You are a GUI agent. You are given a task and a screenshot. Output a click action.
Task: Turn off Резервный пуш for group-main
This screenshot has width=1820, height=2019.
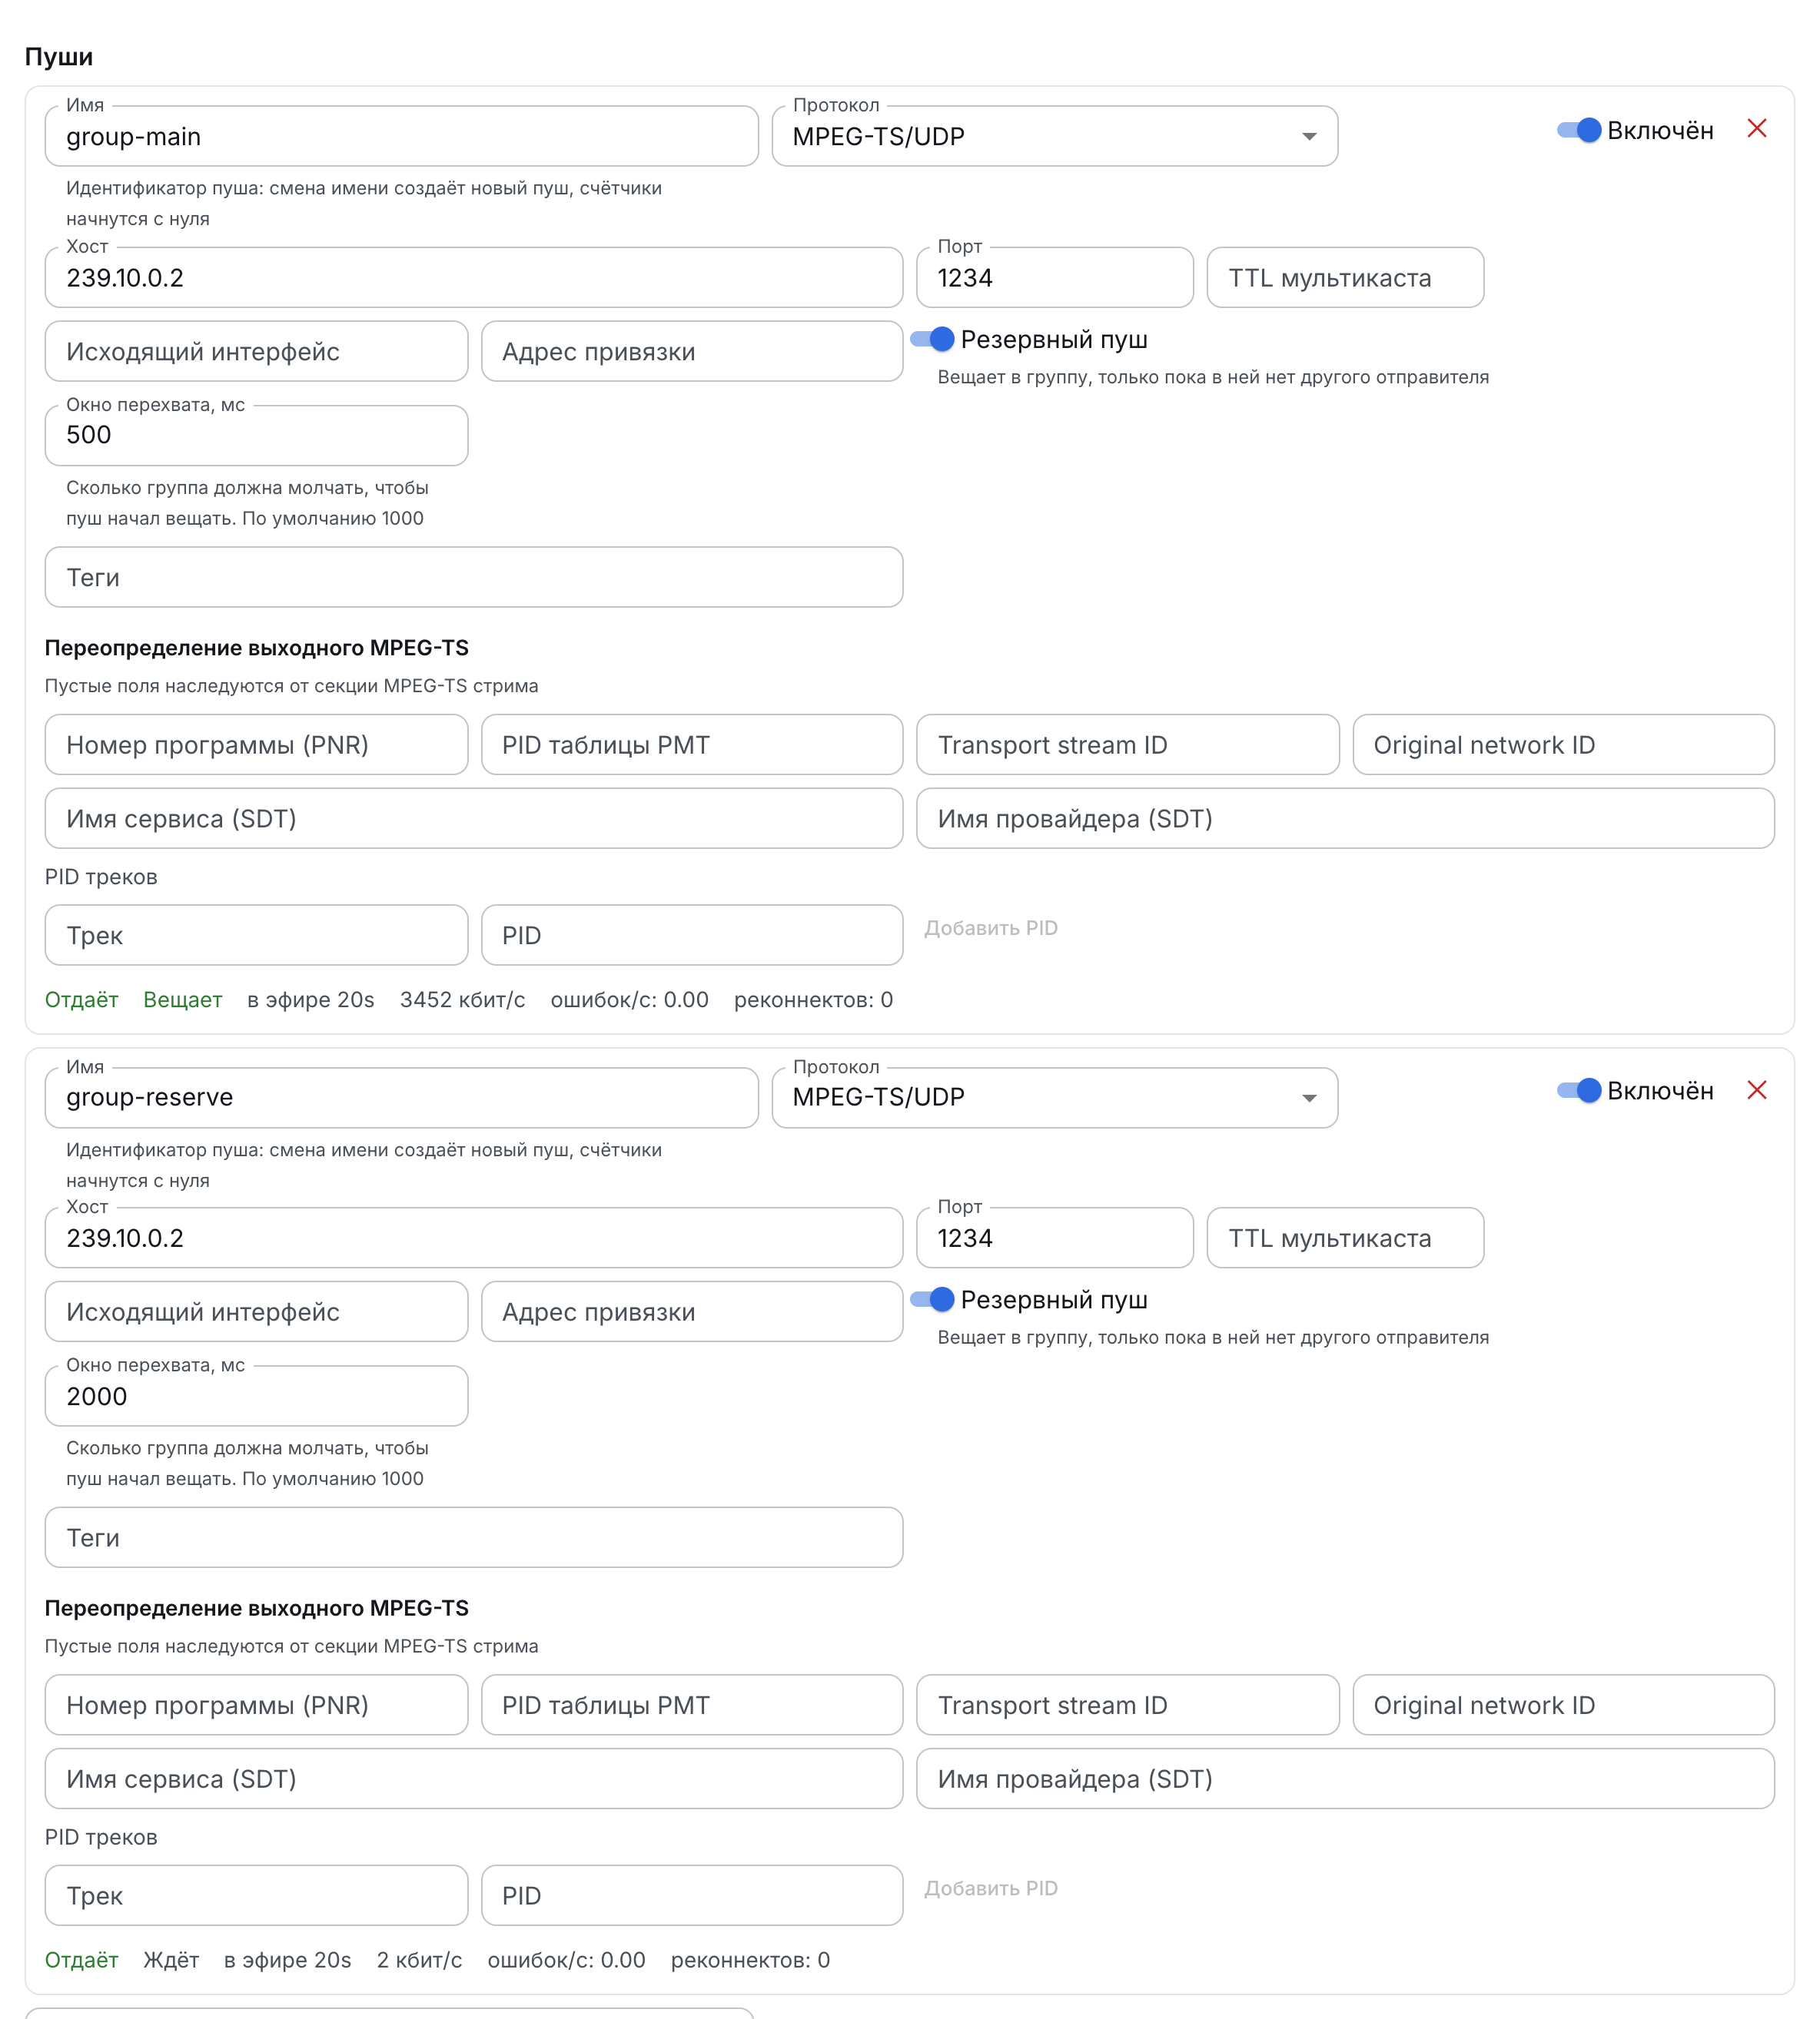click(932, 340)
